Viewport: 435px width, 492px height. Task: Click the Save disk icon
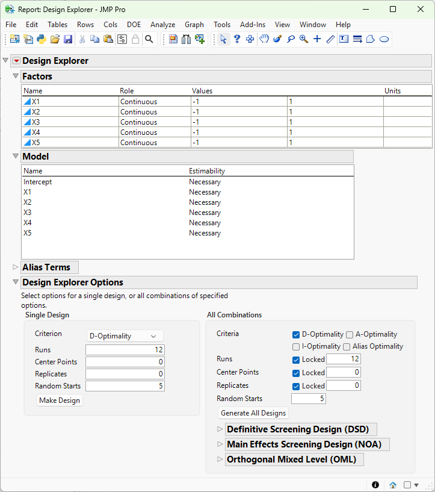click(x=68, y=39)
